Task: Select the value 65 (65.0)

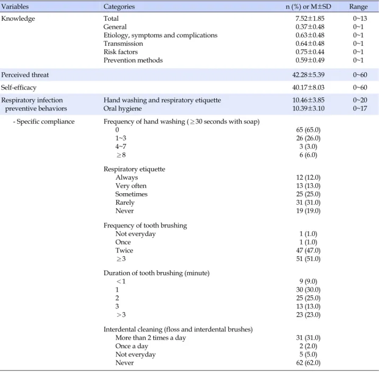Action: pyautogui.click(x=308, y=130)
